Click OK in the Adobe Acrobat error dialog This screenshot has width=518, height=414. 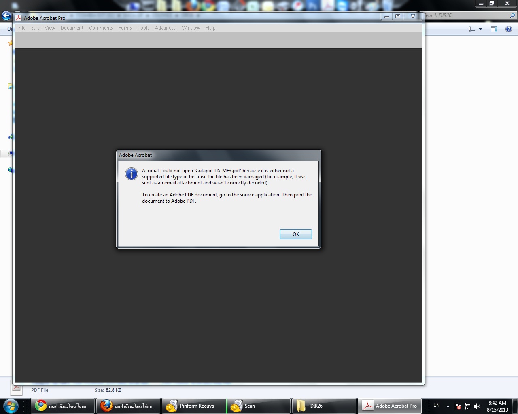coord(295,234)
